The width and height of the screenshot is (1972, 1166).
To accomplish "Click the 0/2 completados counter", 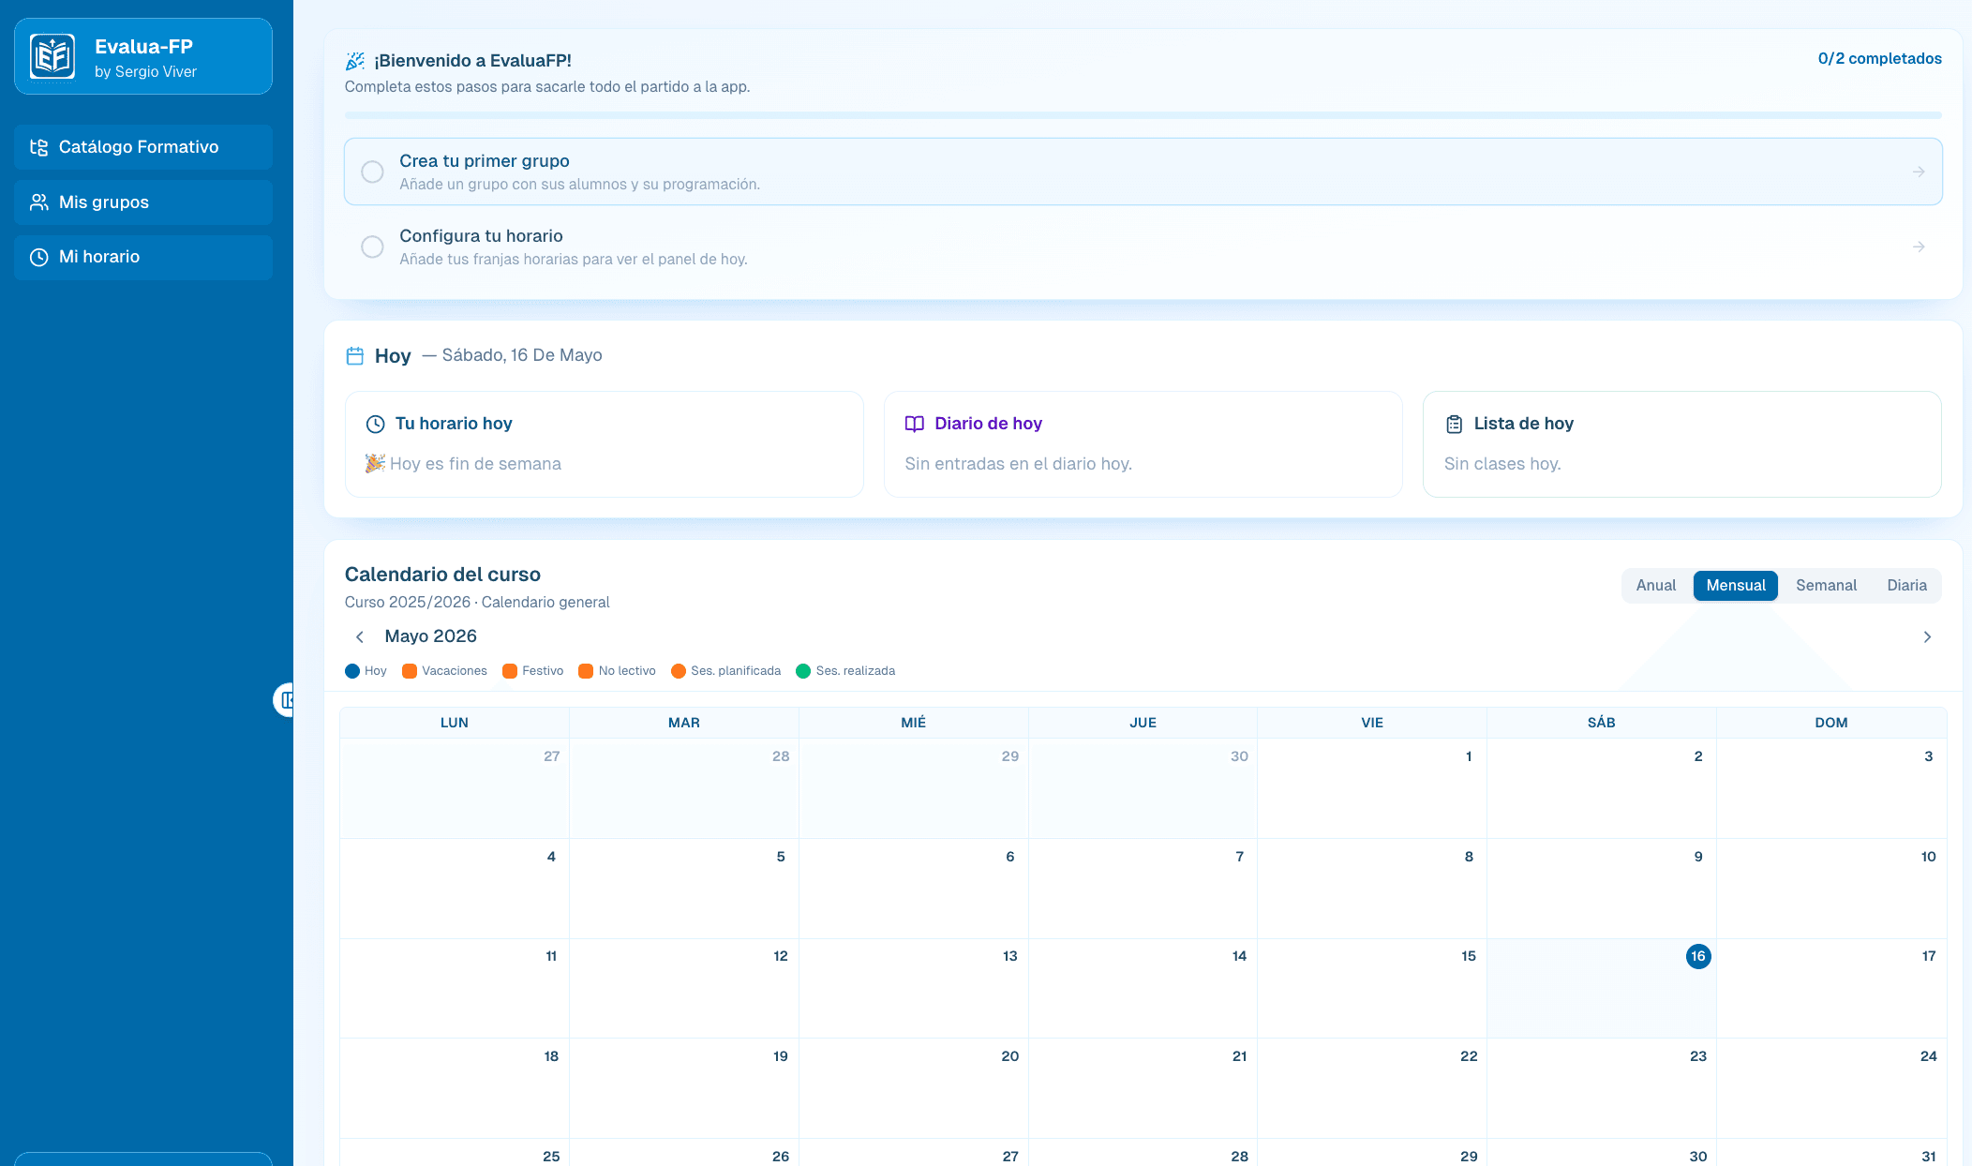I will pos(1879,58).
